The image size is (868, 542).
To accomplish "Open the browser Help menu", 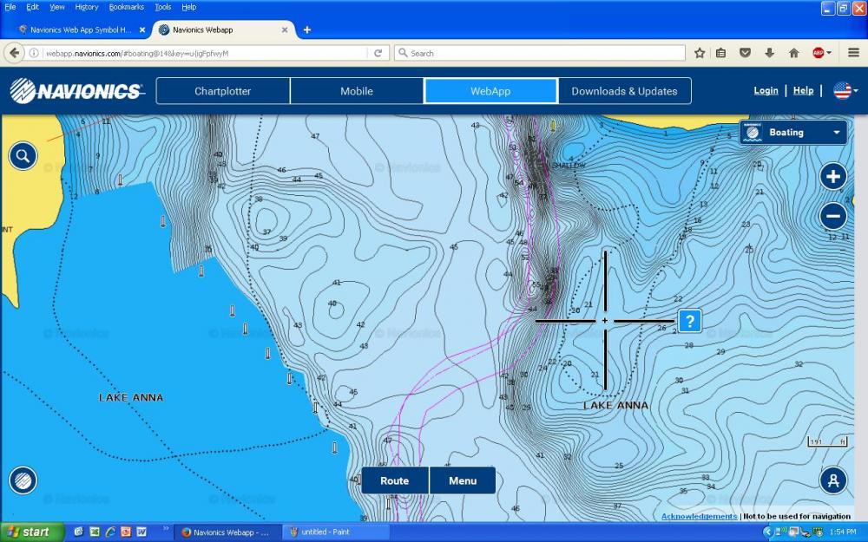I will [x=188, y=7].
